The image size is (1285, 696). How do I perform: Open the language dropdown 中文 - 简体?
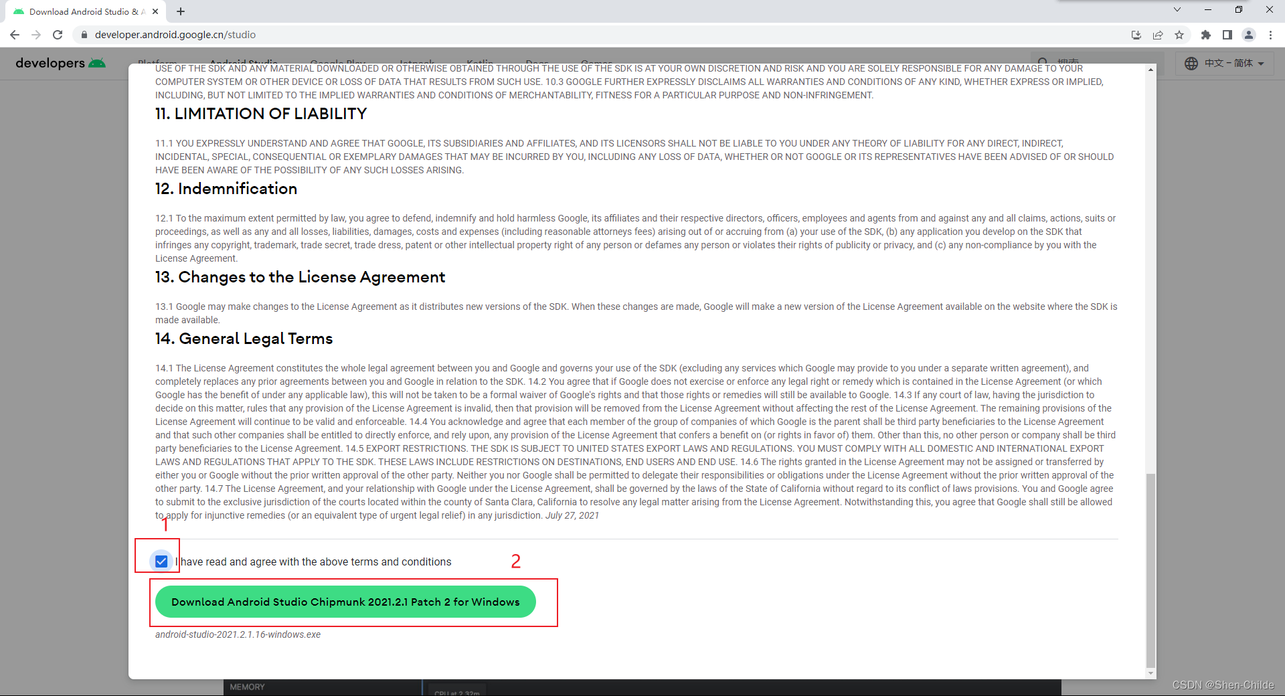point(1225,63)
